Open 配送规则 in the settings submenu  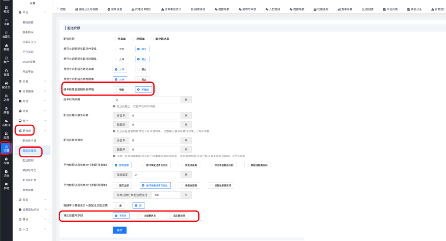[x=28, y=160]
